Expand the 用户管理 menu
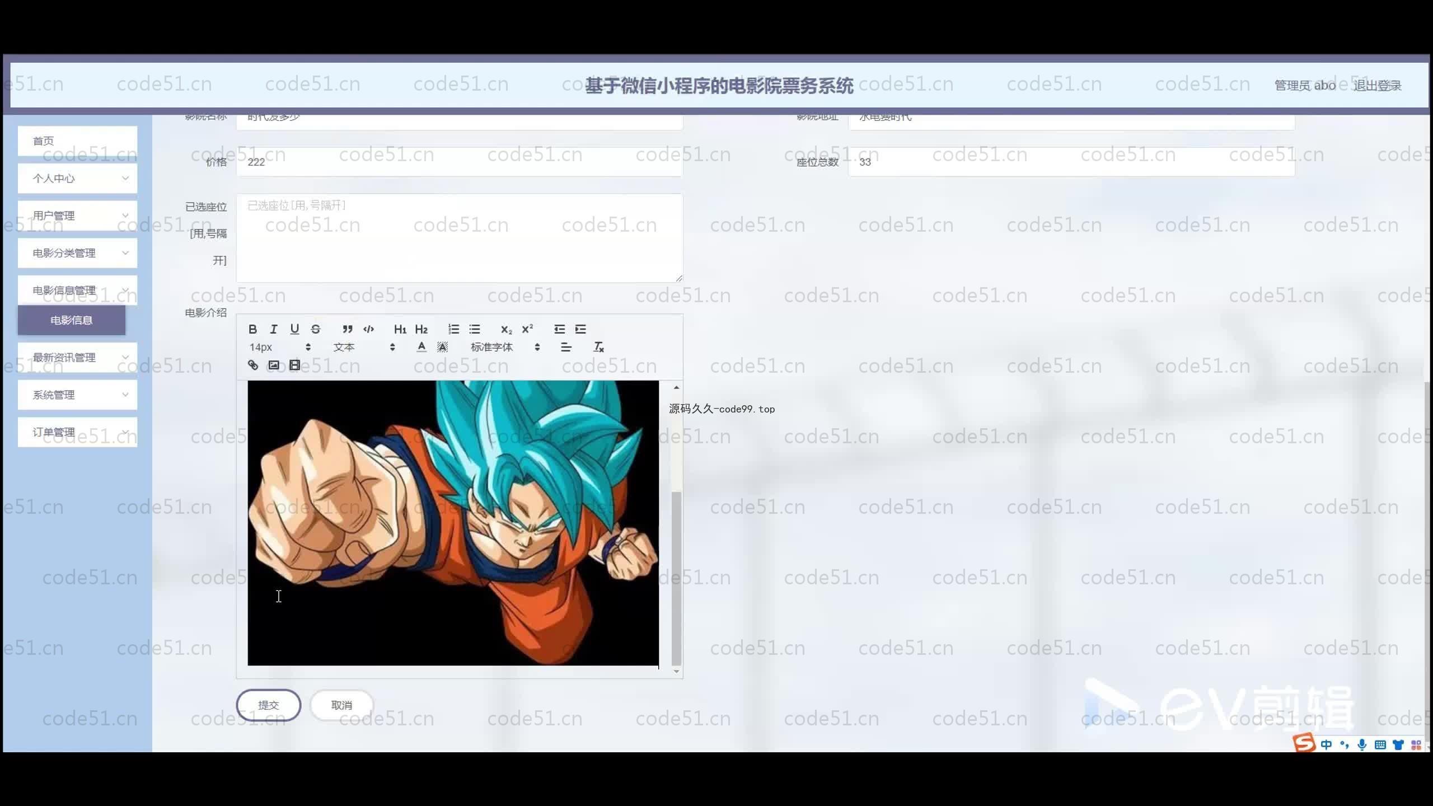1433x806 pixels. [x=77, y=215]
